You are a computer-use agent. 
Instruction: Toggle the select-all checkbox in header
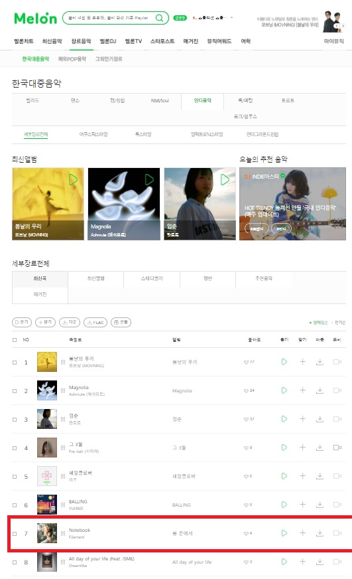[x=15, y=340]
